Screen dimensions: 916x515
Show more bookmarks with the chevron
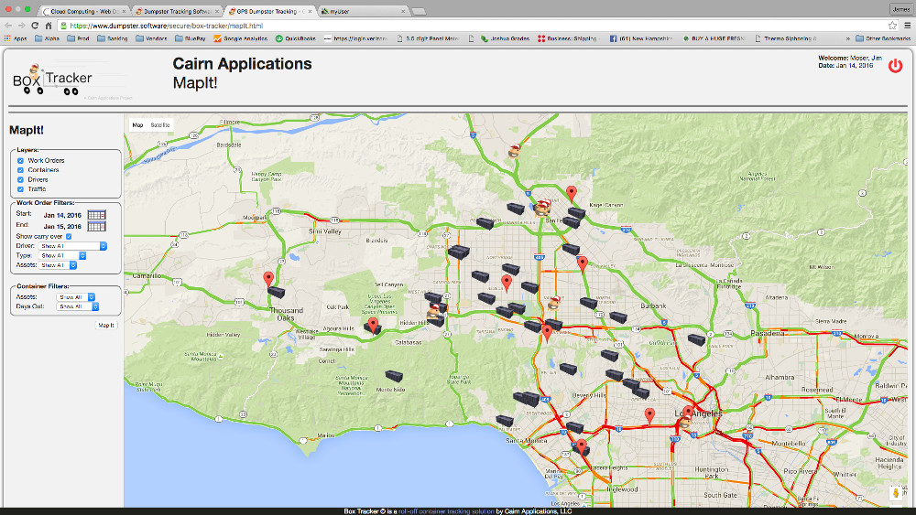[x=847, y=38]
